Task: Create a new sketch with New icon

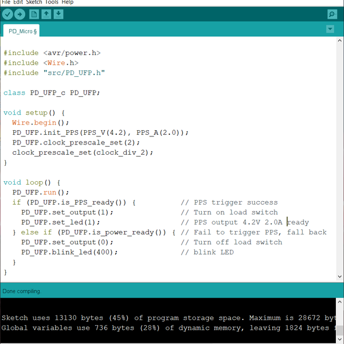Action: (34, 14)
